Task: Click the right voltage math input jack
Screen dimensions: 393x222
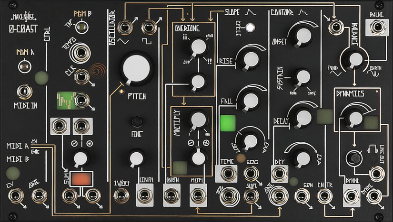Action: 82,126
